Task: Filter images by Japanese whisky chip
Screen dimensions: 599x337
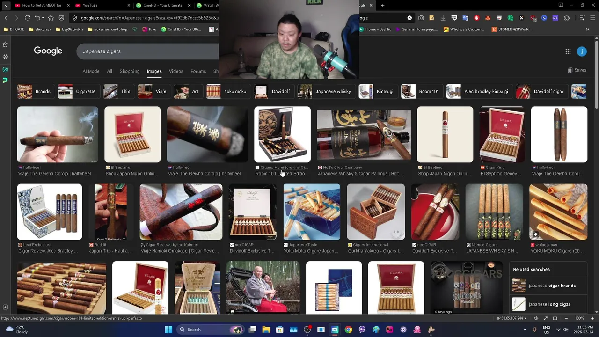Action: pos(326,91)
